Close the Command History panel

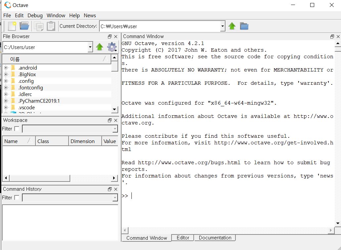116,189
